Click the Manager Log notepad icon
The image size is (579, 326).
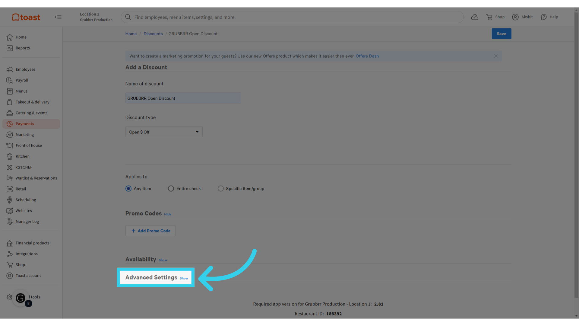tap(10, 222)
